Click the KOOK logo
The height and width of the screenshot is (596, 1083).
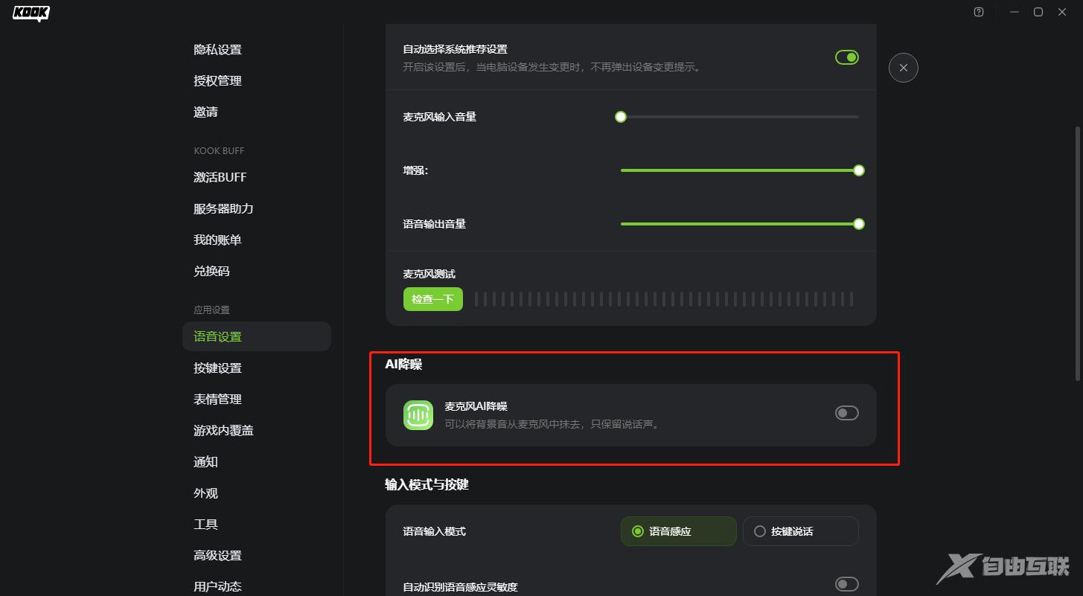31,13
